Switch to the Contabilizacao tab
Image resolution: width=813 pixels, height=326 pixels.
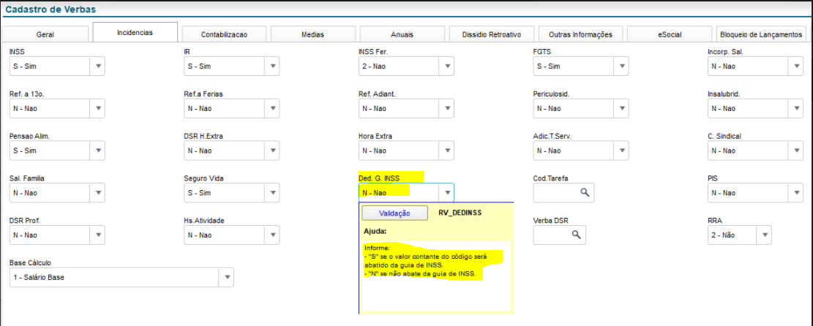pyautogui.click(x=224, y=34)
